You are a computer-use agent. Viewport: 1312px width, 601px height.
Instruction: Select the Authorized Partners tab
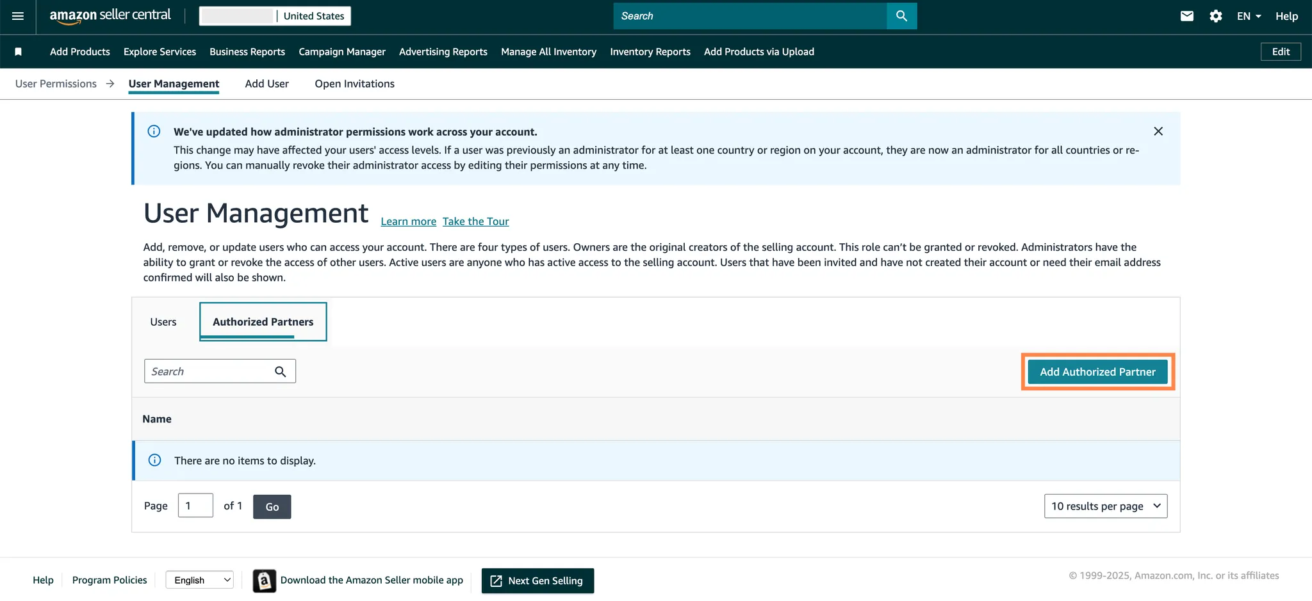tap(263, 322)
